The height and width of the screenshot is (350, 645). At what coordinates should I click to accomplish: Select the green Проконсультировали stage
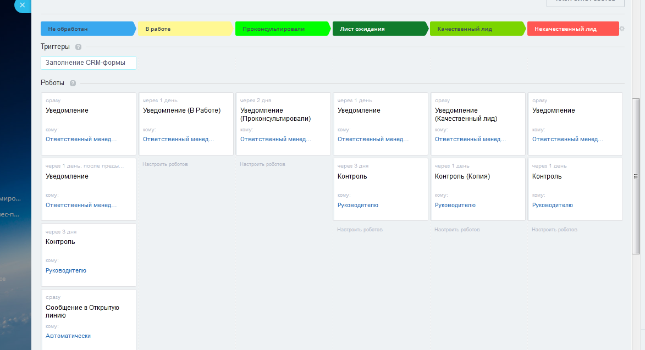281,29
